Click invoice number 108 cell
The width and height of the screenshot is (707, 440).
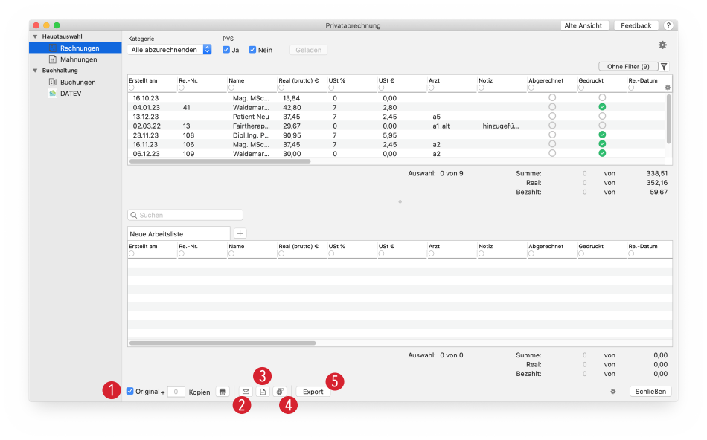click(x=188, y=135)
